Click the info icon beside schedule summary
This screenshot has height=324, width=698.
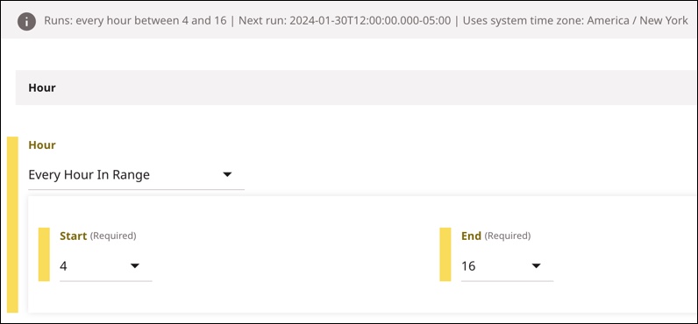point(26,21)
